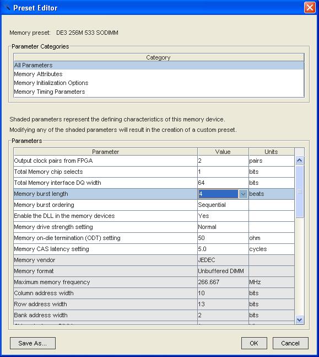Click the bank address width value 2

coord(223,315)
